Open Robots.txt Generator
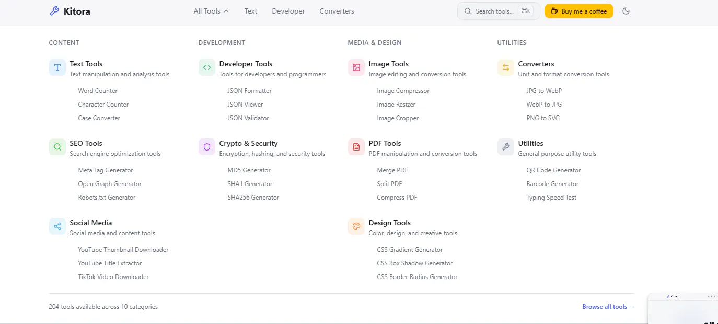 point(107,198)
